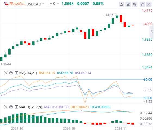Expand the MACD panel plus icon

pyautogui.click(x=16, y=107)
